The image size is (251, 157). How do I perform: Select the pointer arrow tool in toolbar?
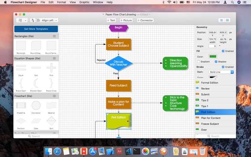point(33,20)
